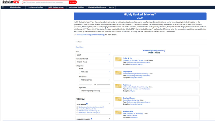Click Physical Sciences and Mathematics field link
This screenshot has width=215, height=121.
tap(139, 89)
